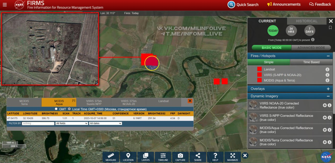Add VIIRS NOAA-20 Corrected Reflectance layer
335x163 pixels.
tap(325, 105)
